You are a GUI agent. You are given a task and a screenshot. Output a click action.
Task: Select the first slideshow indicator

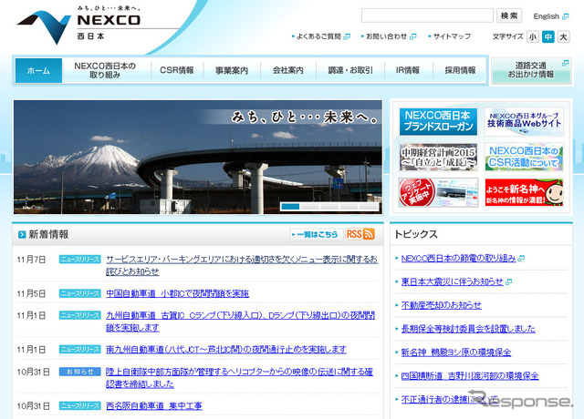coord(290,207)
